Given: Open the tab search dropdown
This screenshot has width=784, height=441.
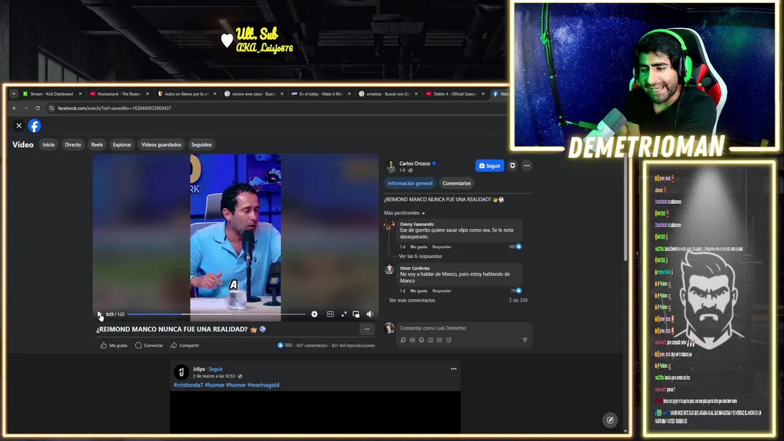Looking at the screenshot, I should [x=13, y=94].
